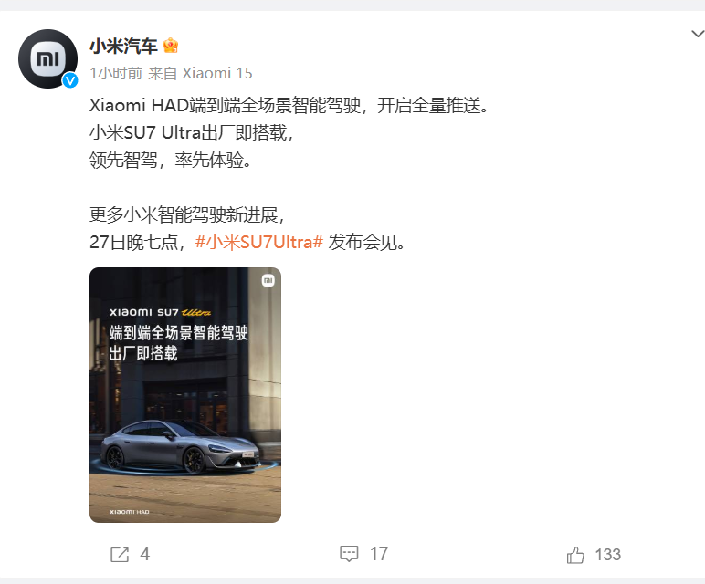
Task: Click the blue verified badge on avatar
Action: pyautogui.click(x=70, y=80)
